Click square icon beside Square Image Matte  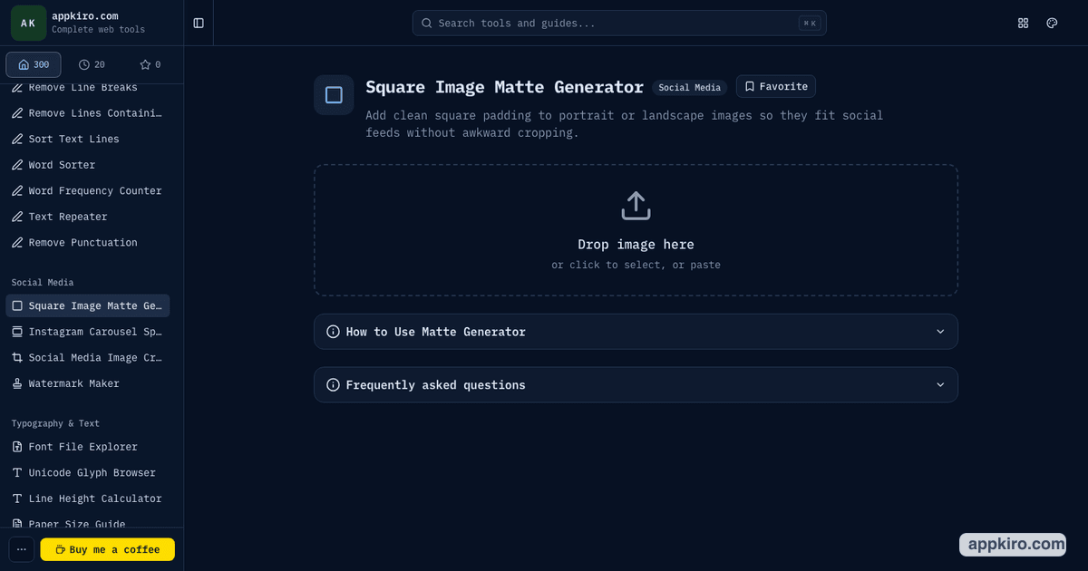click(x=17, y=305)
